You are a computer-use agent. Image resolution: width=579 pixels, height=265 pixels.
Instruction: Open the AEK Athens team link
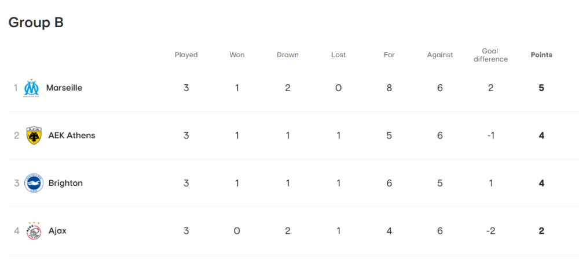click(x=72, y=136)
